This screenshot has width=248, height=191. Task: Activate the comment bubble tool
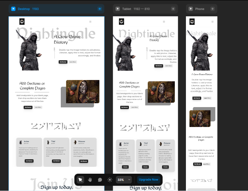tap(100, 180)
